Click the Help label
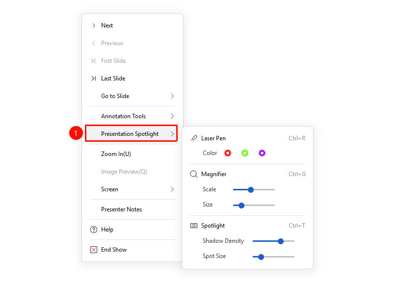 107,230
